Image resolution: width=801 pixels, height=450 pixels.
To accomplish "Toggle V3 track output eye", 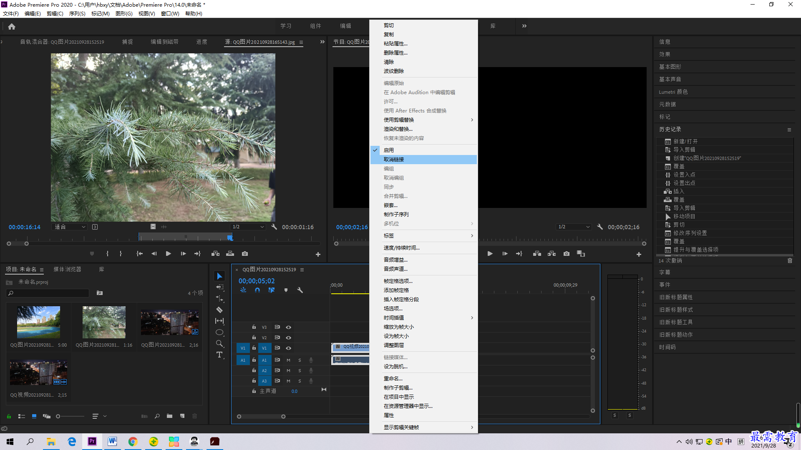I will (288, 327).
